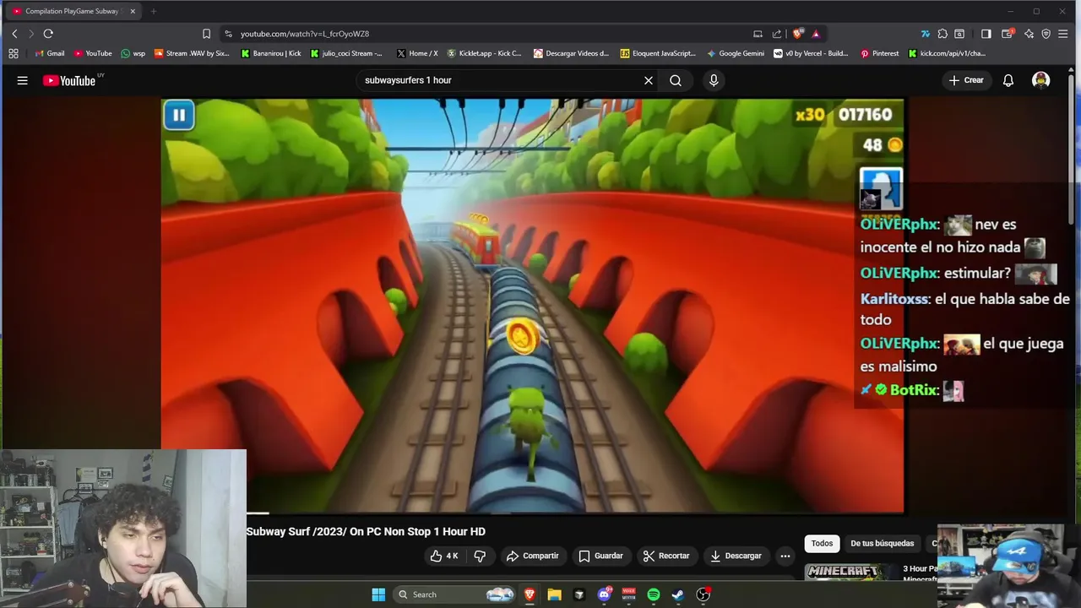Open File Explorer from taskbar
The height and width of the screenshot is (608, 1081).
click(554, 594)
